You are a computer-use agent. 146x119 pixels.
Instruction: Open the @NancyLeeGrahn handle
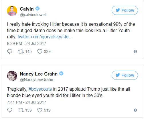click(x=36, y=80)
